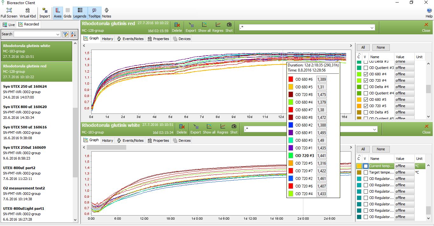Screen dimensions: 434x226
Task: Click the All button in bottom legend
Action: tap(363, 149)
